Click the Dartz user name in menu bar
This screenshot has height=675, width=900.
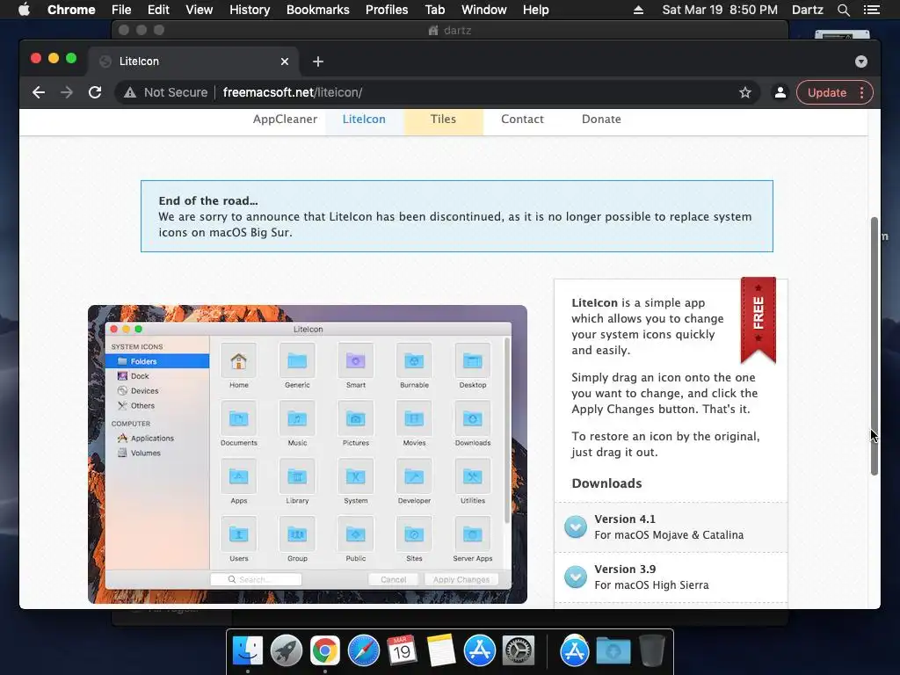click(x=807, y=10)
